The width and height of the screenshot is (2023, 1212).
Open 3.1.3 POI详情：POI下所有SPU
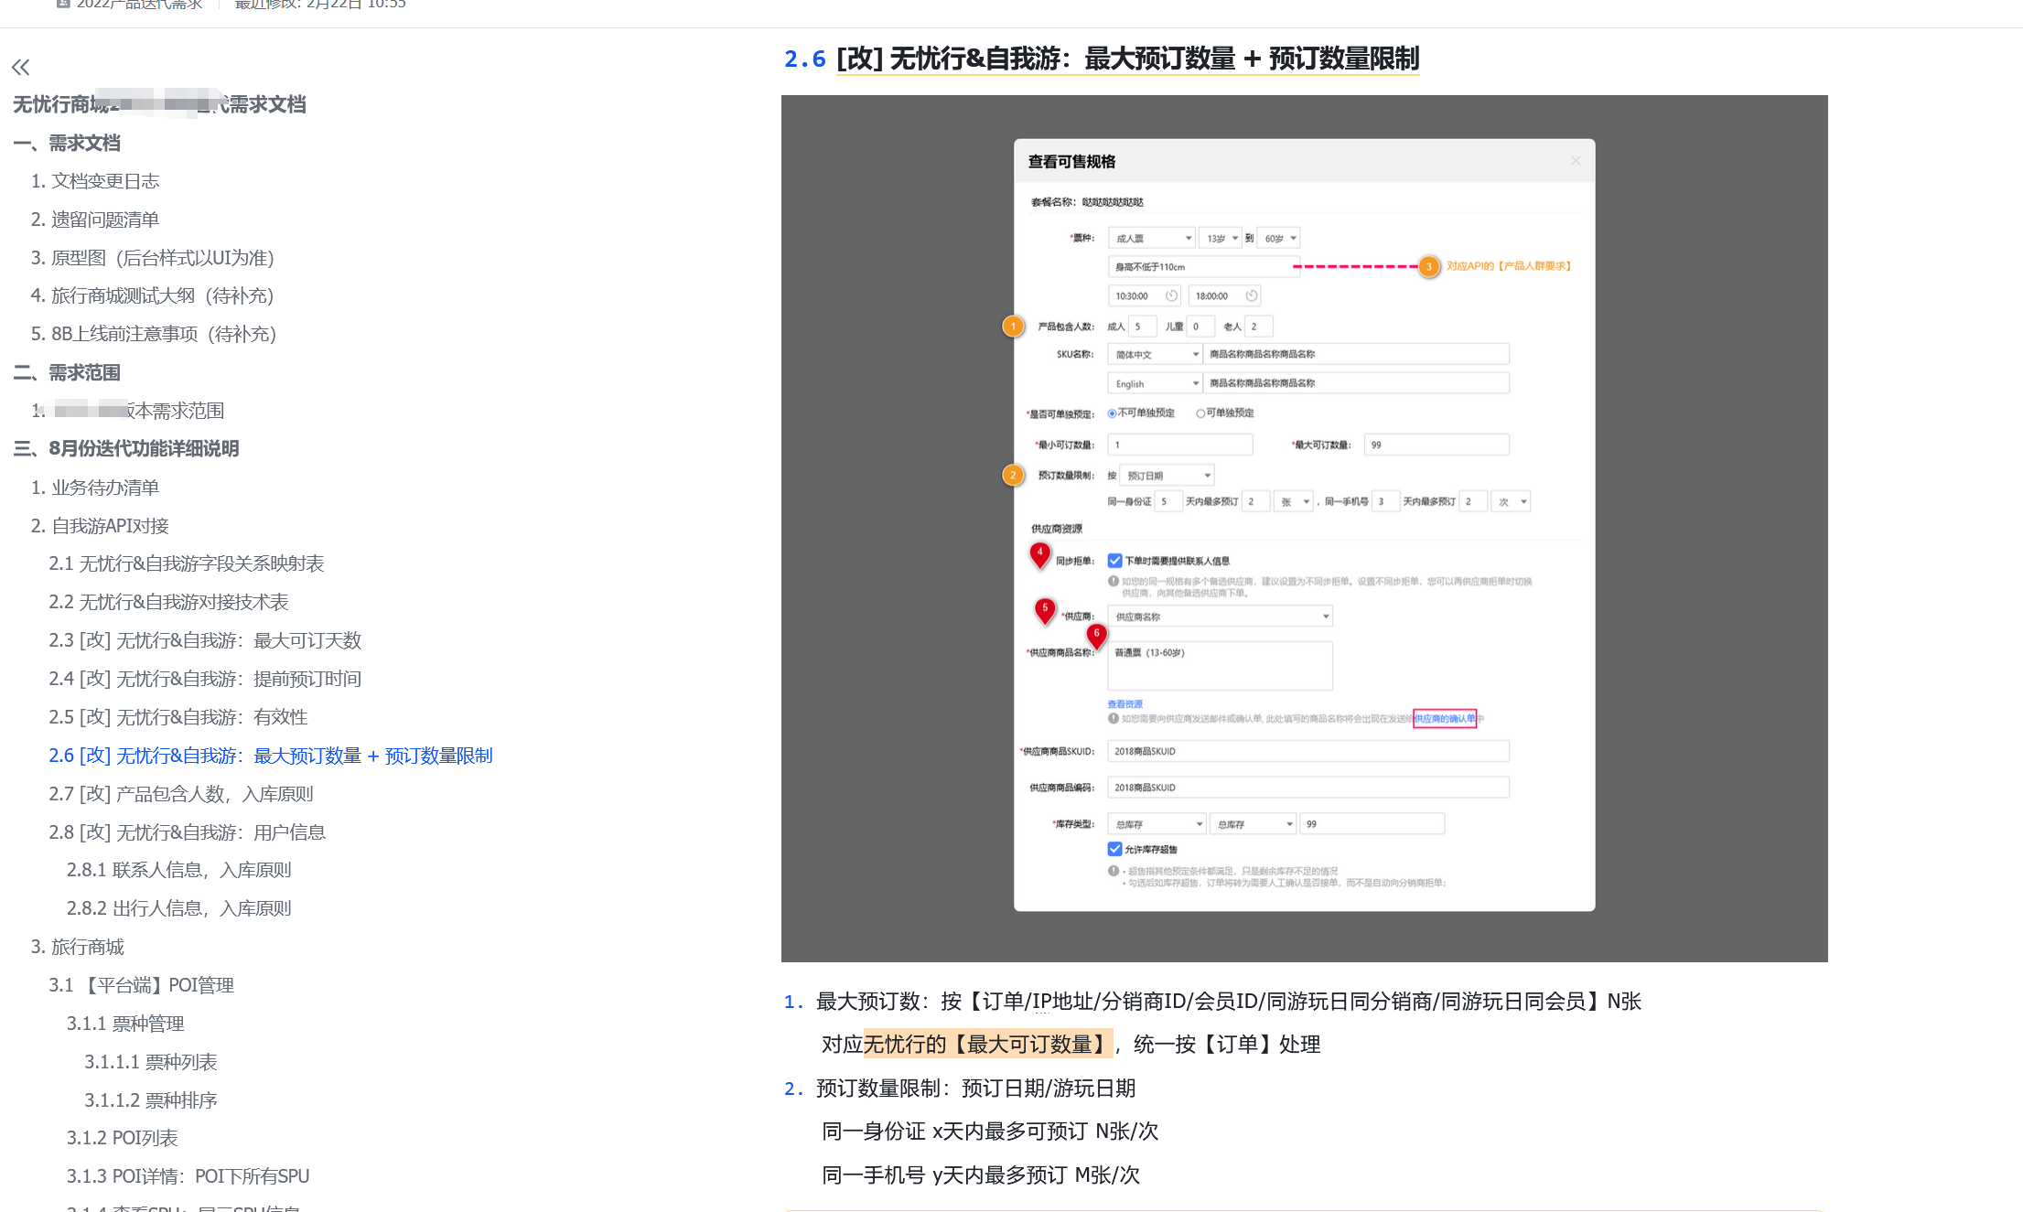click(x=188, y=1176)
